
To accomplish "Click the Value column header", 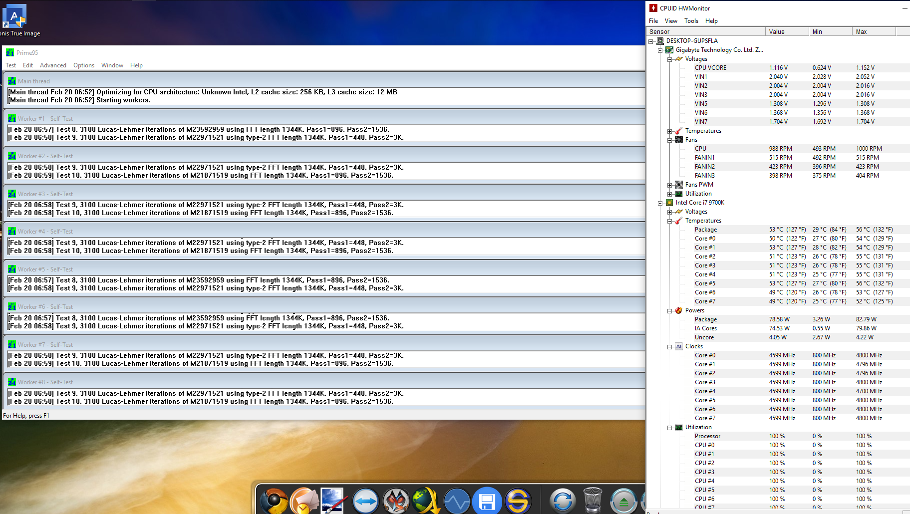I will coord(787,31).
